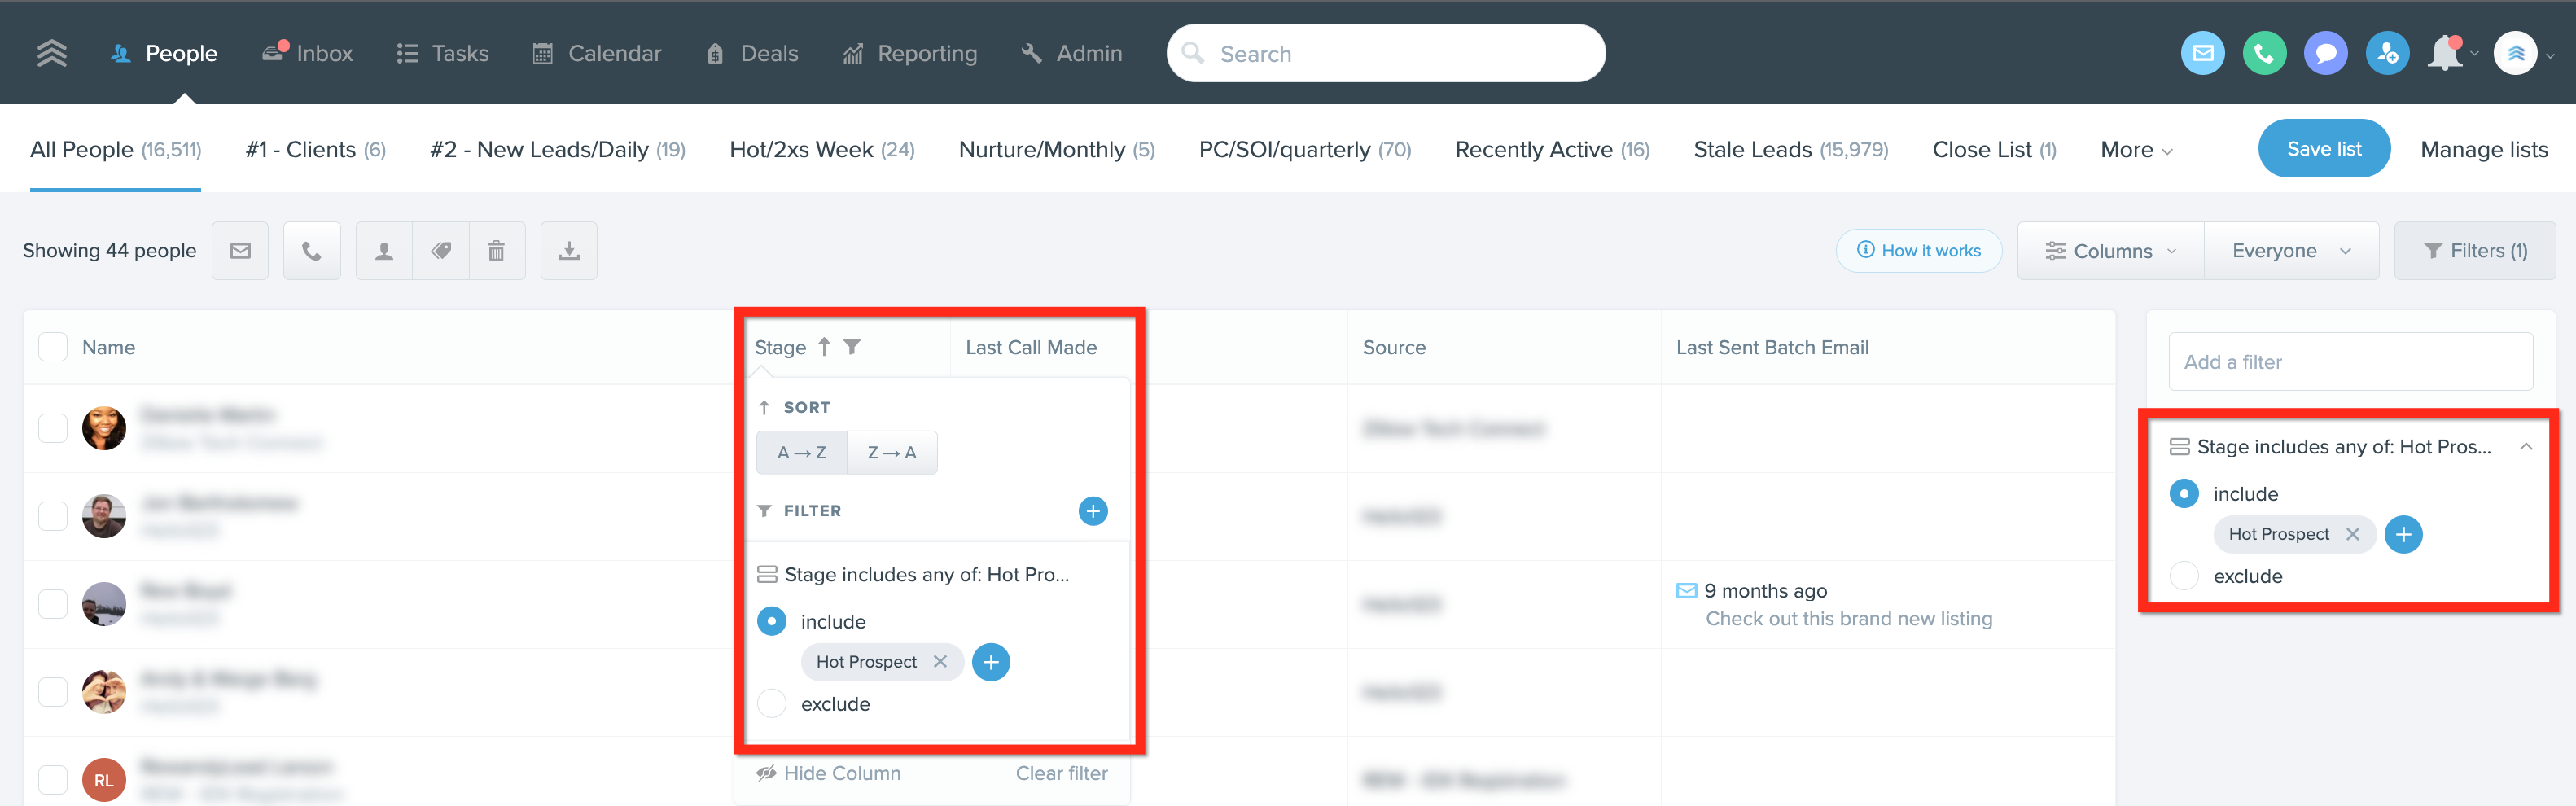Open the phone dialer toolbar icon
2576x806 pixels.
click(x=312, y=250)
